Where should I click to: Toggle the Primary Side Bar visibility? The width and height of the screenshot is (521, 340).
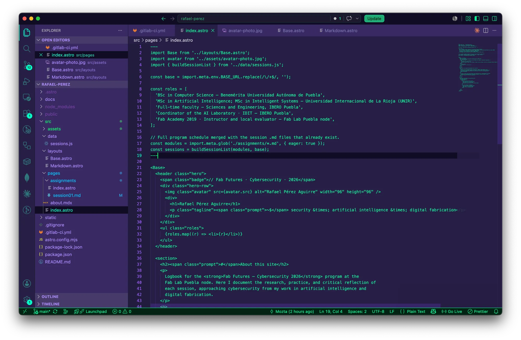(477, 19)
